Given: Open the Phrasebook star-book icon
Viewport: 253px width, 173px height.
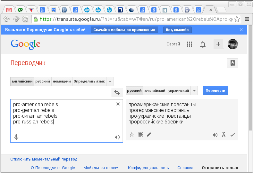Looking at the screenshot, I should 232,63.
